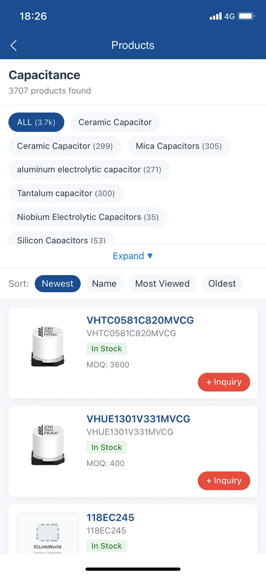Open VHTC0581C820MVCG capacitor product image
The width and height of the screenshot is (266, 576).
[x=48, y=345]
